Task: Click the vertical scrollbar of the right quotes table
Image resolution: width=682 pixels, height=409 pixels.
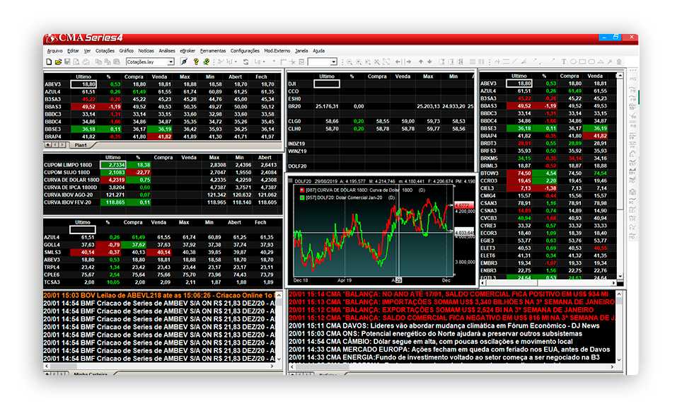Action: click(620, 177)
